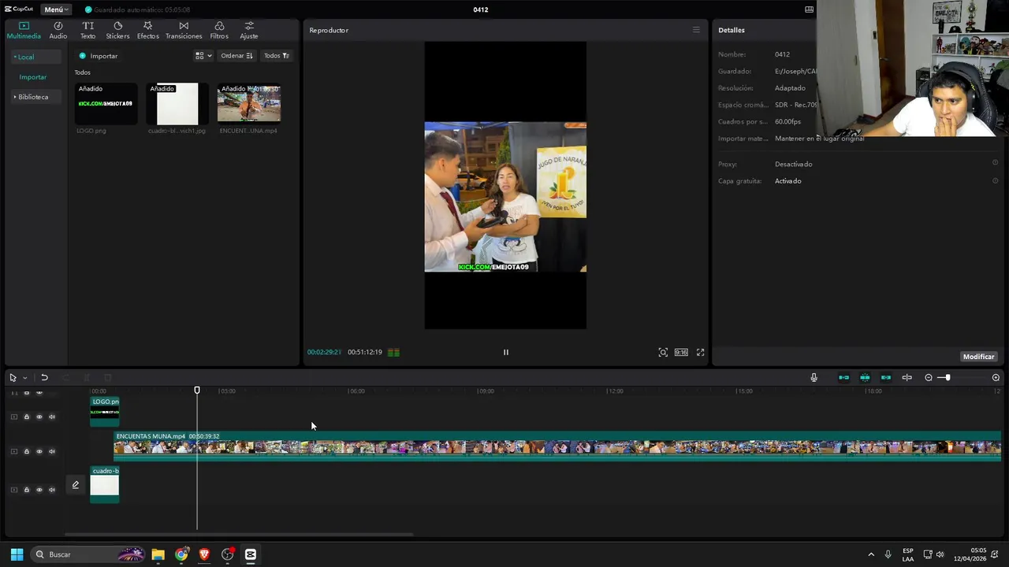Click the taskbar Buscar search box
1009x567 pixels.
[x=89, y=554]
